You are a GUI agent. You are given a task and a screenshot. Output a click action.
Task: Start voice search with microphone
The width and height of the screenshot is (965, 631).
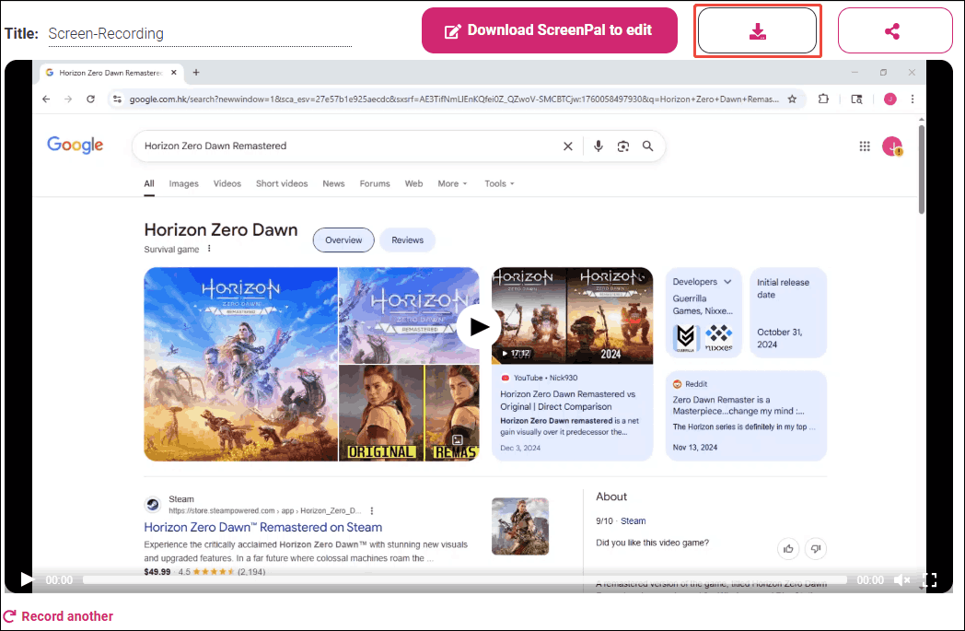coord(599,146)
